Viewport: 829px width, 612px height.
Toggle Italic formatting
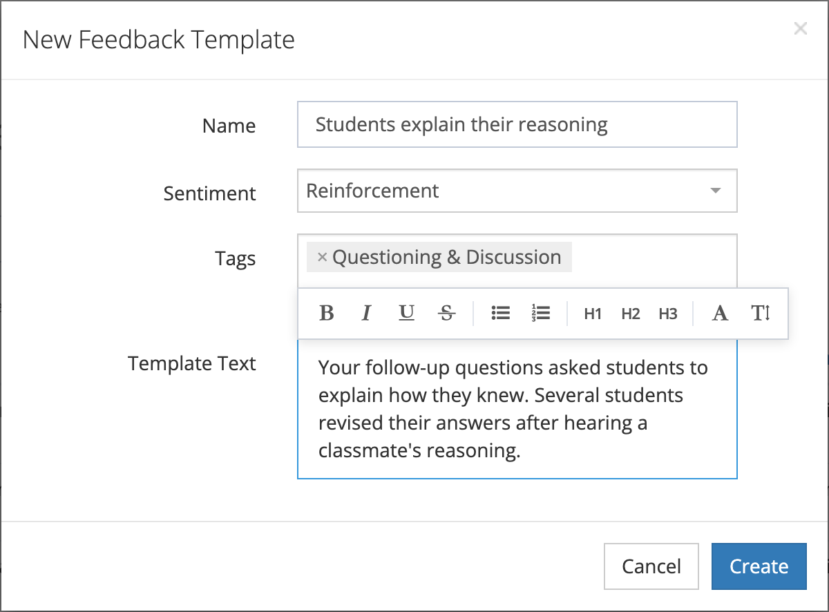pyautogui.click(x=366, y=314)
